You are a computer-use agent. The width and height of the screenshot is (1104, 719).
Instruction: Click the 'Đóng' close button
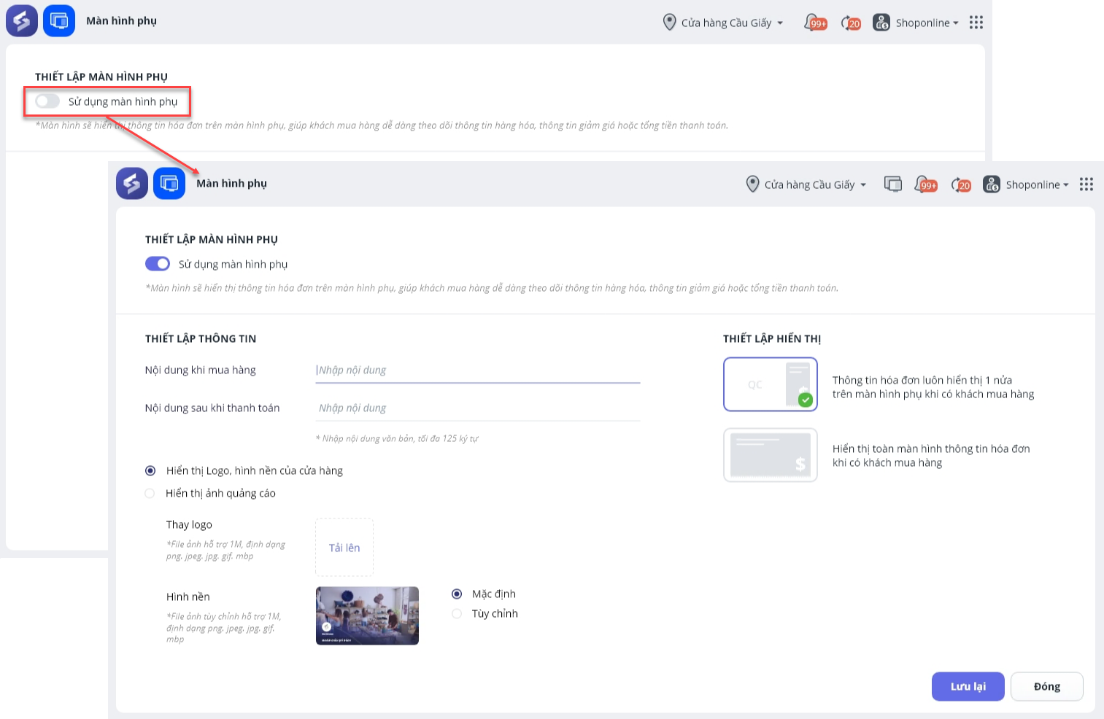pos(1047,686)
